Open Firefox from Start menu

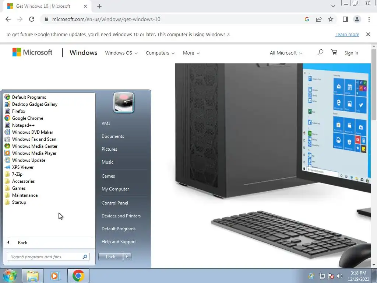pyautogui.click(x=15, y=111)
